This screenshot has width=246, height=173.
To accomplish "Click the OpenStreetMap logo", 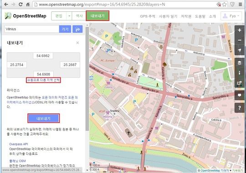I will click(26, 16).
